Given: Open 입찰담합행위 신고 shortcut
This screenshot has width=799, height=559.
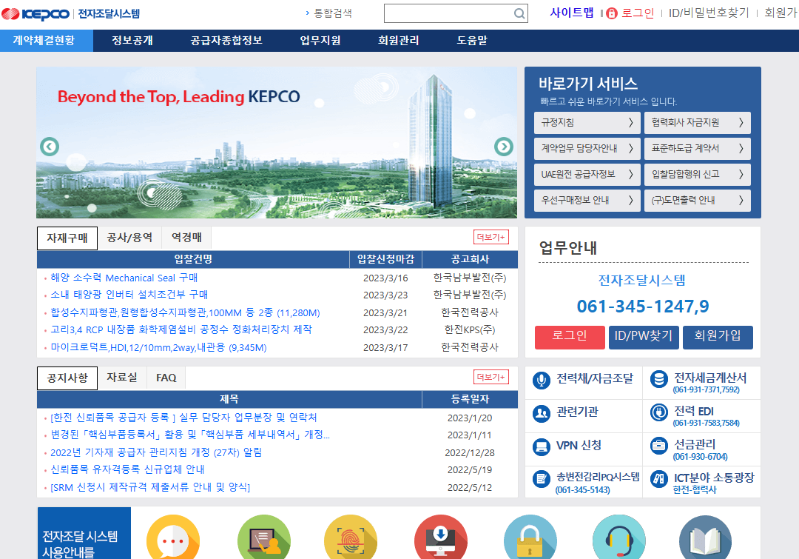Looking at the screenshot, I should click(698, 175).
